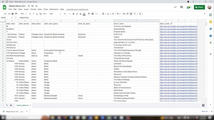
Task: Open the font size dropdown
Action: pos(67,14)
